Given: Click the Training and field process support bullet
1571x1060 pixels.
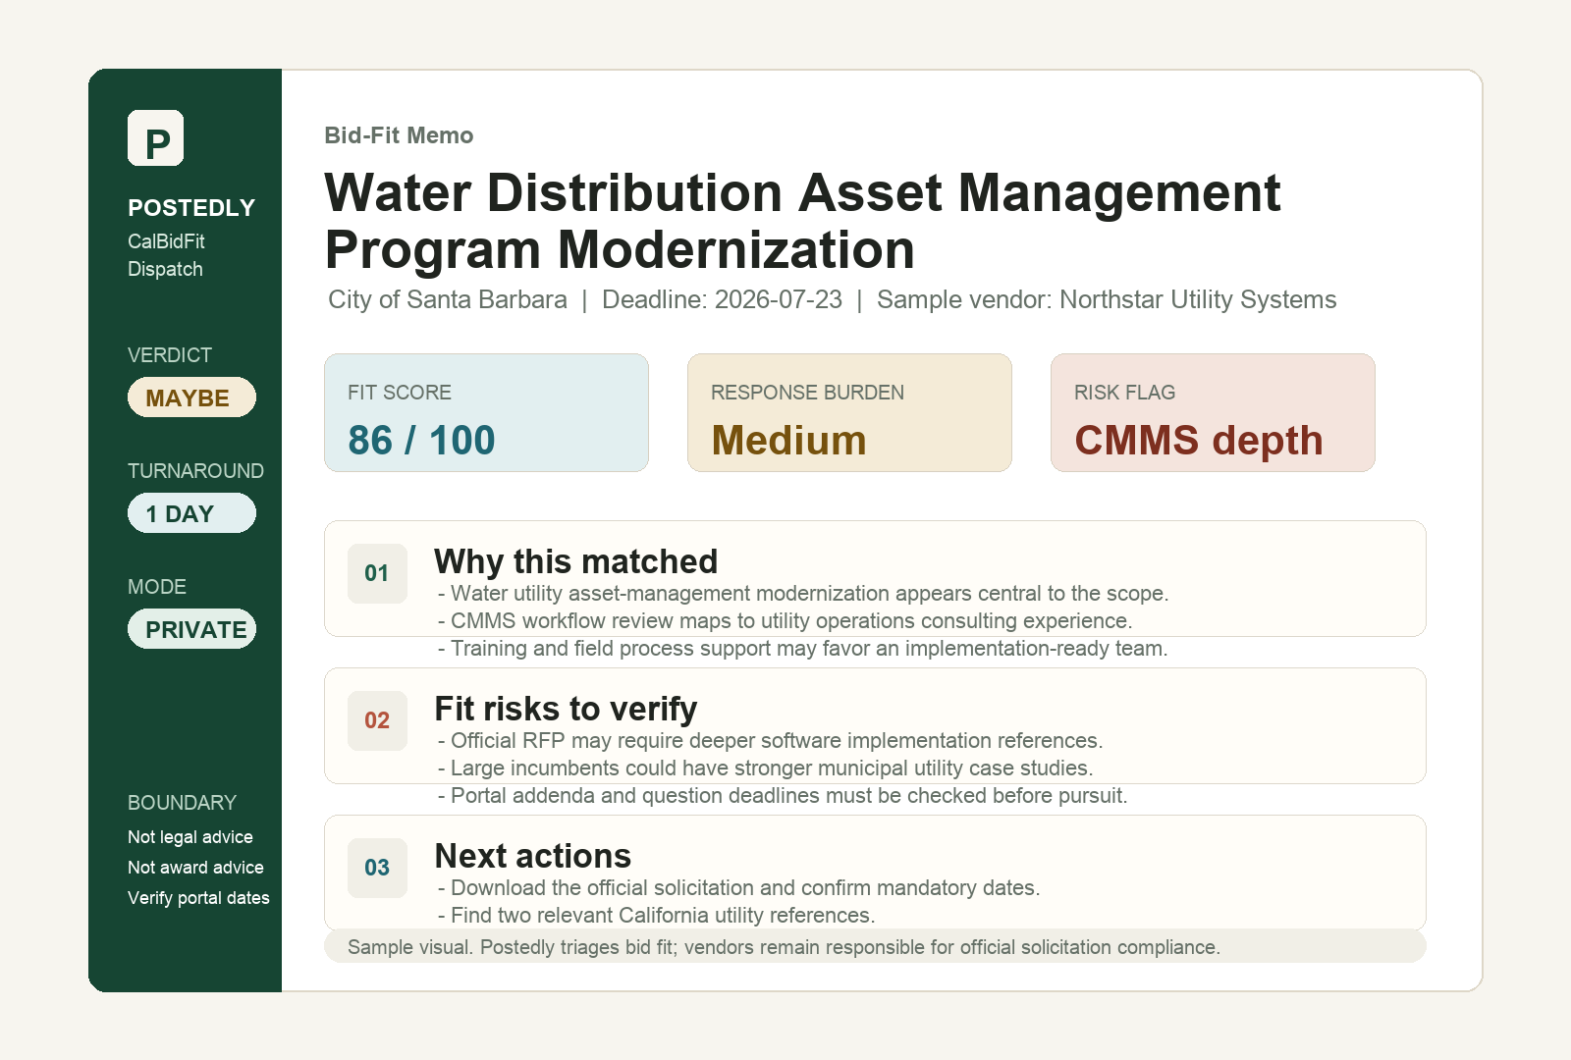Looking at the screenshot, I should point(803,649).
